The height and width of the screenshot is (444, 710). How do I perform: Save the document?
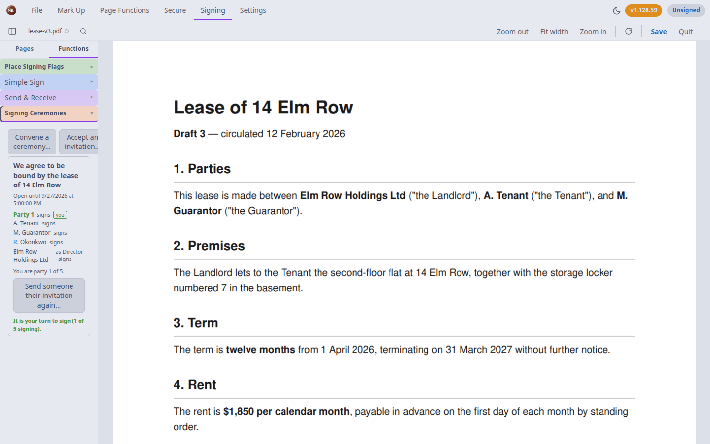(659, 31)
